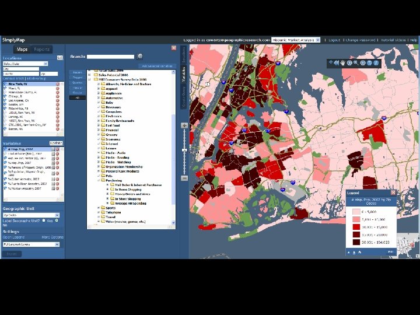Expand the In Store Shopping subfolder
The width and height of the screenshot is (420, 315).
click(108, 199)
